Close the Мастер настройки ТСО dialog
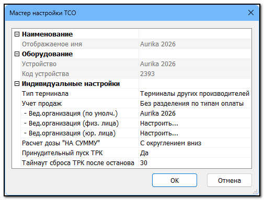 pyautogui.click(x=251, y=12)
